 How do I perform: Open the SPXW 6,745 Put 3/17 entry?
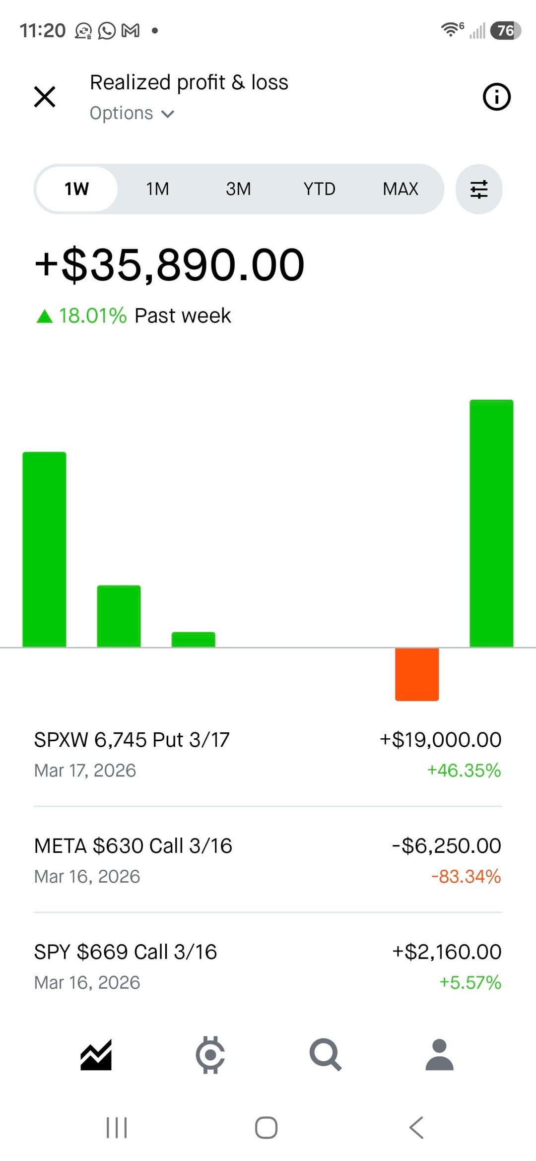coord(268,754)
